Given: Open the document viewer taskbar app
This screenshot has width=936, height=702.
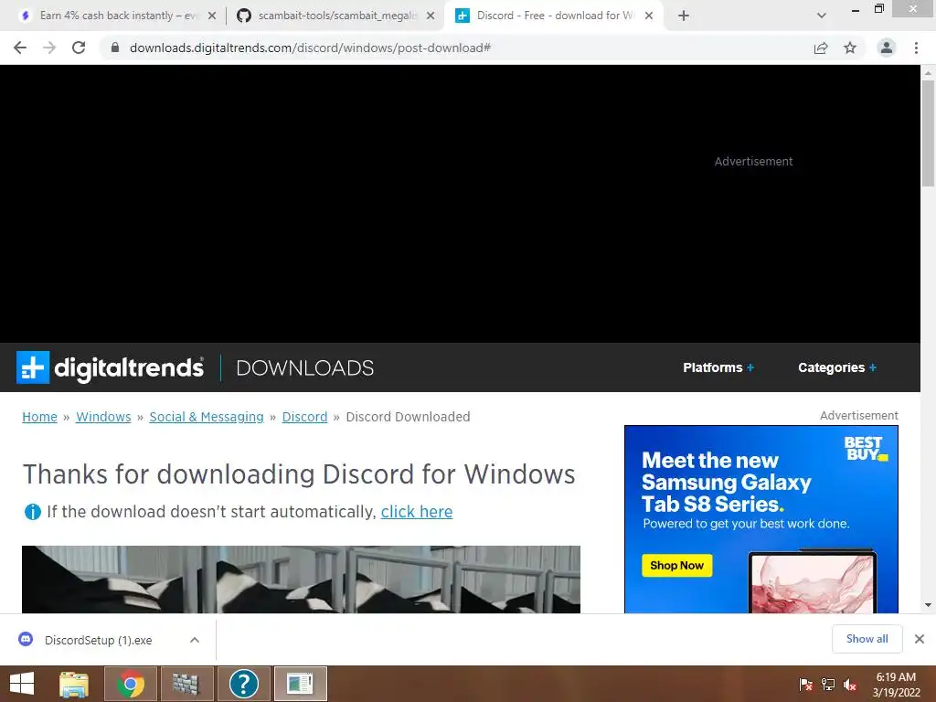Looking at the screenshot, I should pos(300,684).
